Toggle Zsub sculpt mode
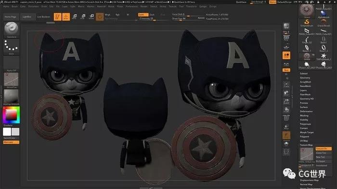This screenshot has height=189, width=337. (152, 14)
